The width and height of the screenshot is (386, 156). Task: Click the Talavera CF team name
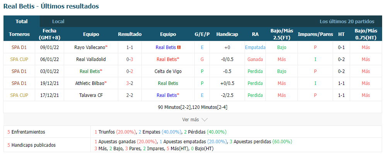click(91, 95)
